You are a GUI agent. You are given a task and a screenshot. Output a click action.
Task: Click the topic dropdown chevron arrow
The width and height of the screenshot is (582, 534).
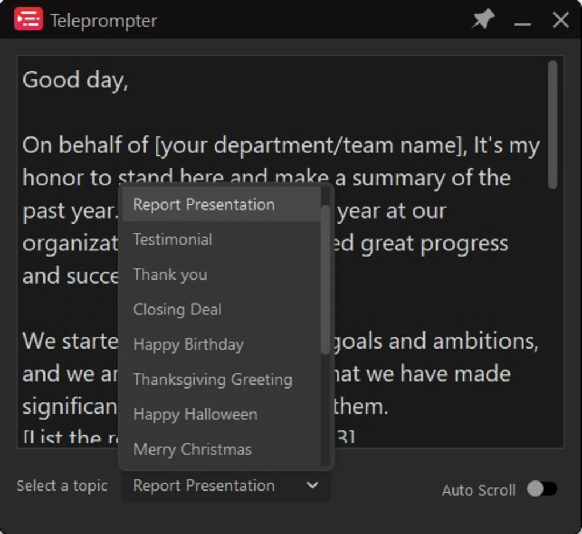pos(313,486)
